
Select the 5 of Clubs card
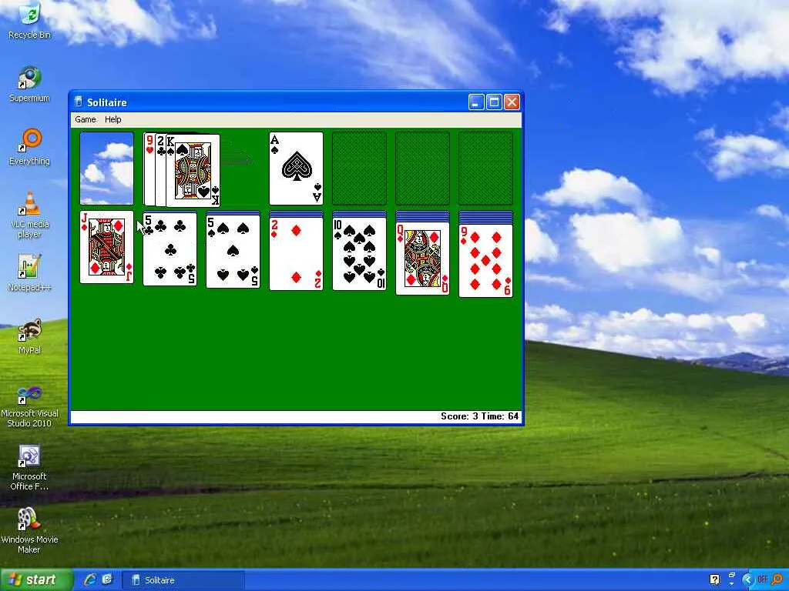coord(170,249)
